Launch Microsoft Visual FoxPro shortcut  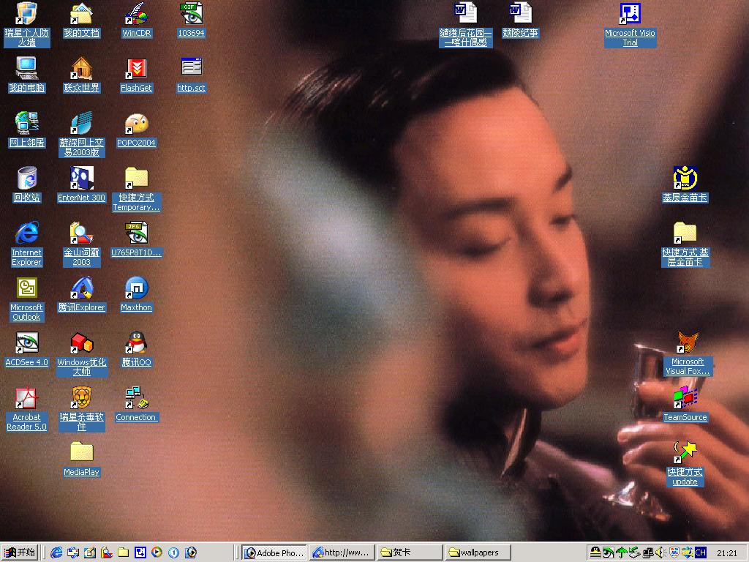688,353
